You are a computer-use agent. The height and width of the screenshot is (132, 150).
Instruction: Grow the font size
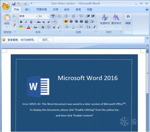54,27
